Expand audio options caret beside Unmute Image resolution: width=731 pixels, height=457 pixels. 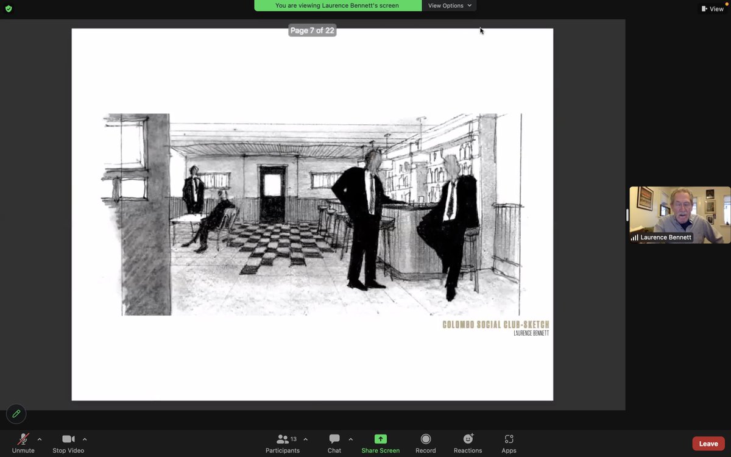[40, 439]
